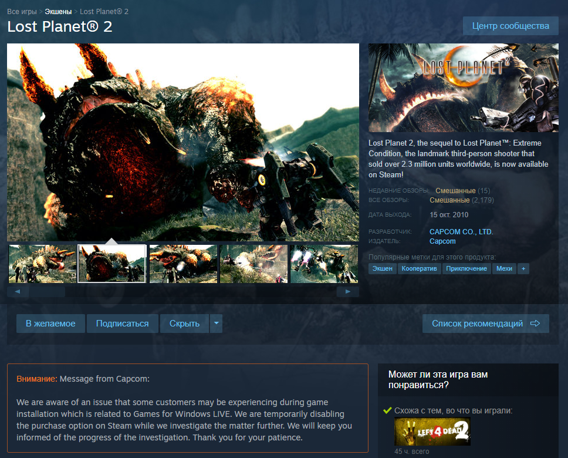
Task: Click the thumbnail strip scrollbar handle
Action: [48, 292]
